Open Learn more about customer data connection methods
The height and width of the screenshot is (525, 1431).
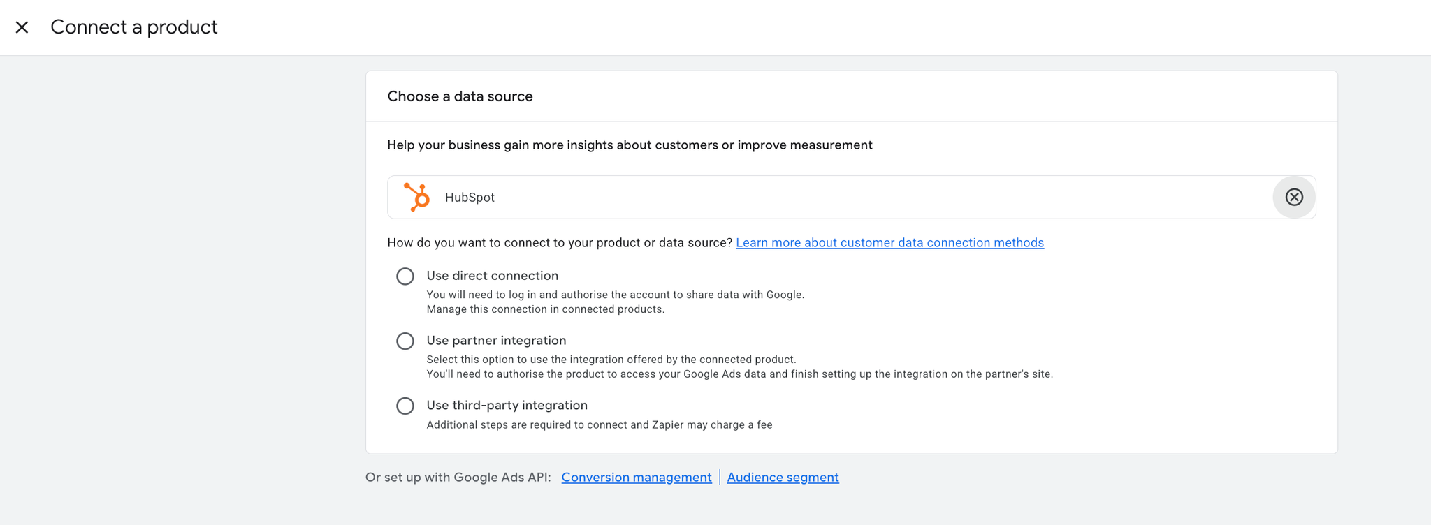click(889, 242)
